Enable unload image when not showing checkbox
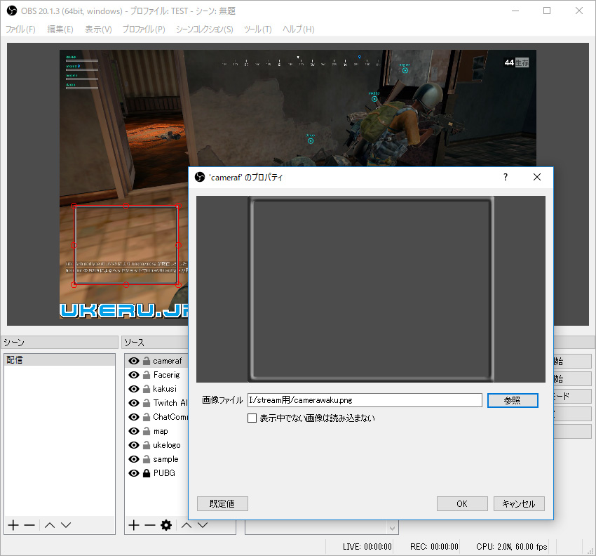This screenshot has width=596, height=556. click(252, 418)
